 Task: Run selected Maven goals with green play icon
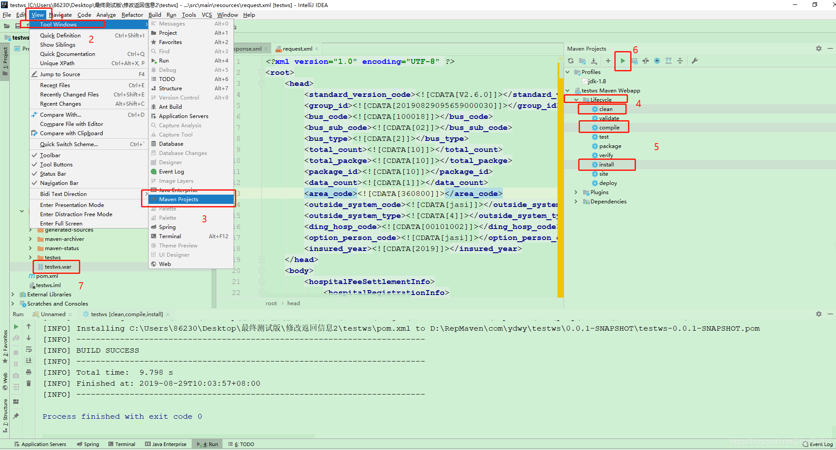point(623,61)
